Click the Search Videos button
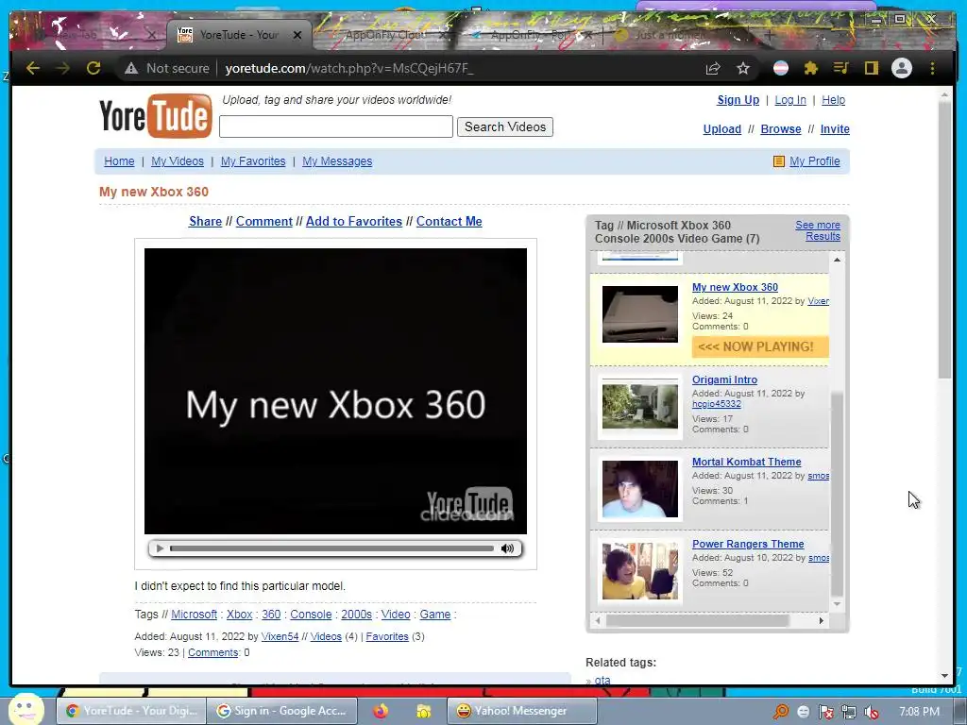 pos(505,126)
